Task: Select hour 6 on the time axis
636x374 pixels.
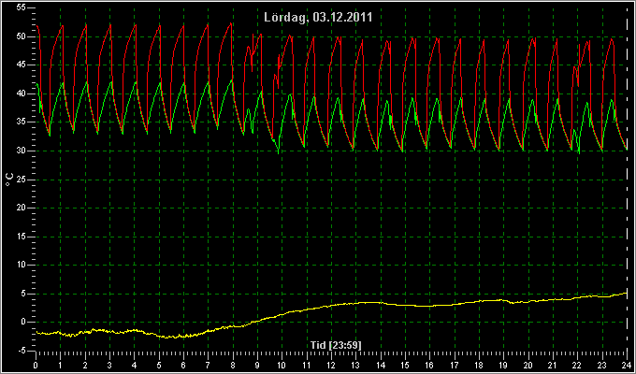Action: coord(183,365)
